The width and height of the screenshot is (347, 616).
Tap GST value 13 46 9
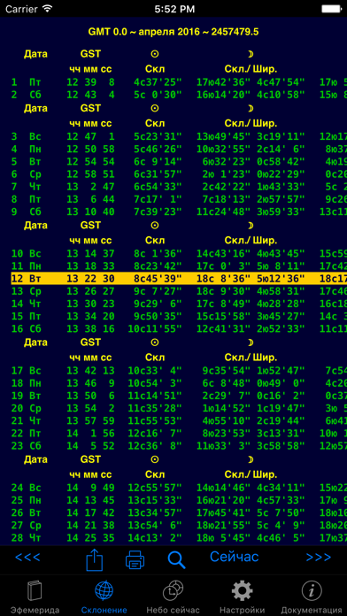click(x=91, y=383)
